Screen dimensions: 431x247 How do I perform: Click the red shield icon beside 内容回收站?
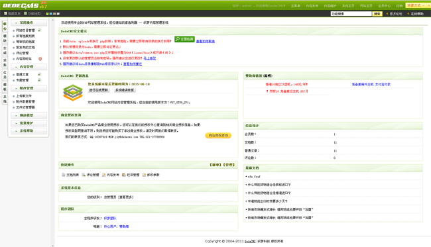pos(40,59)
